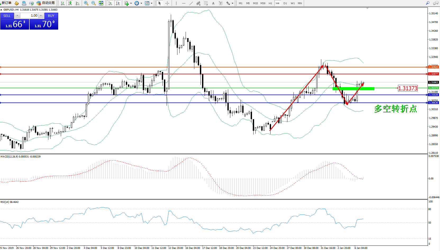Open the periodicity clock dropdown arrow
Screen dimensions: 440x251
[x=141, y=3]
